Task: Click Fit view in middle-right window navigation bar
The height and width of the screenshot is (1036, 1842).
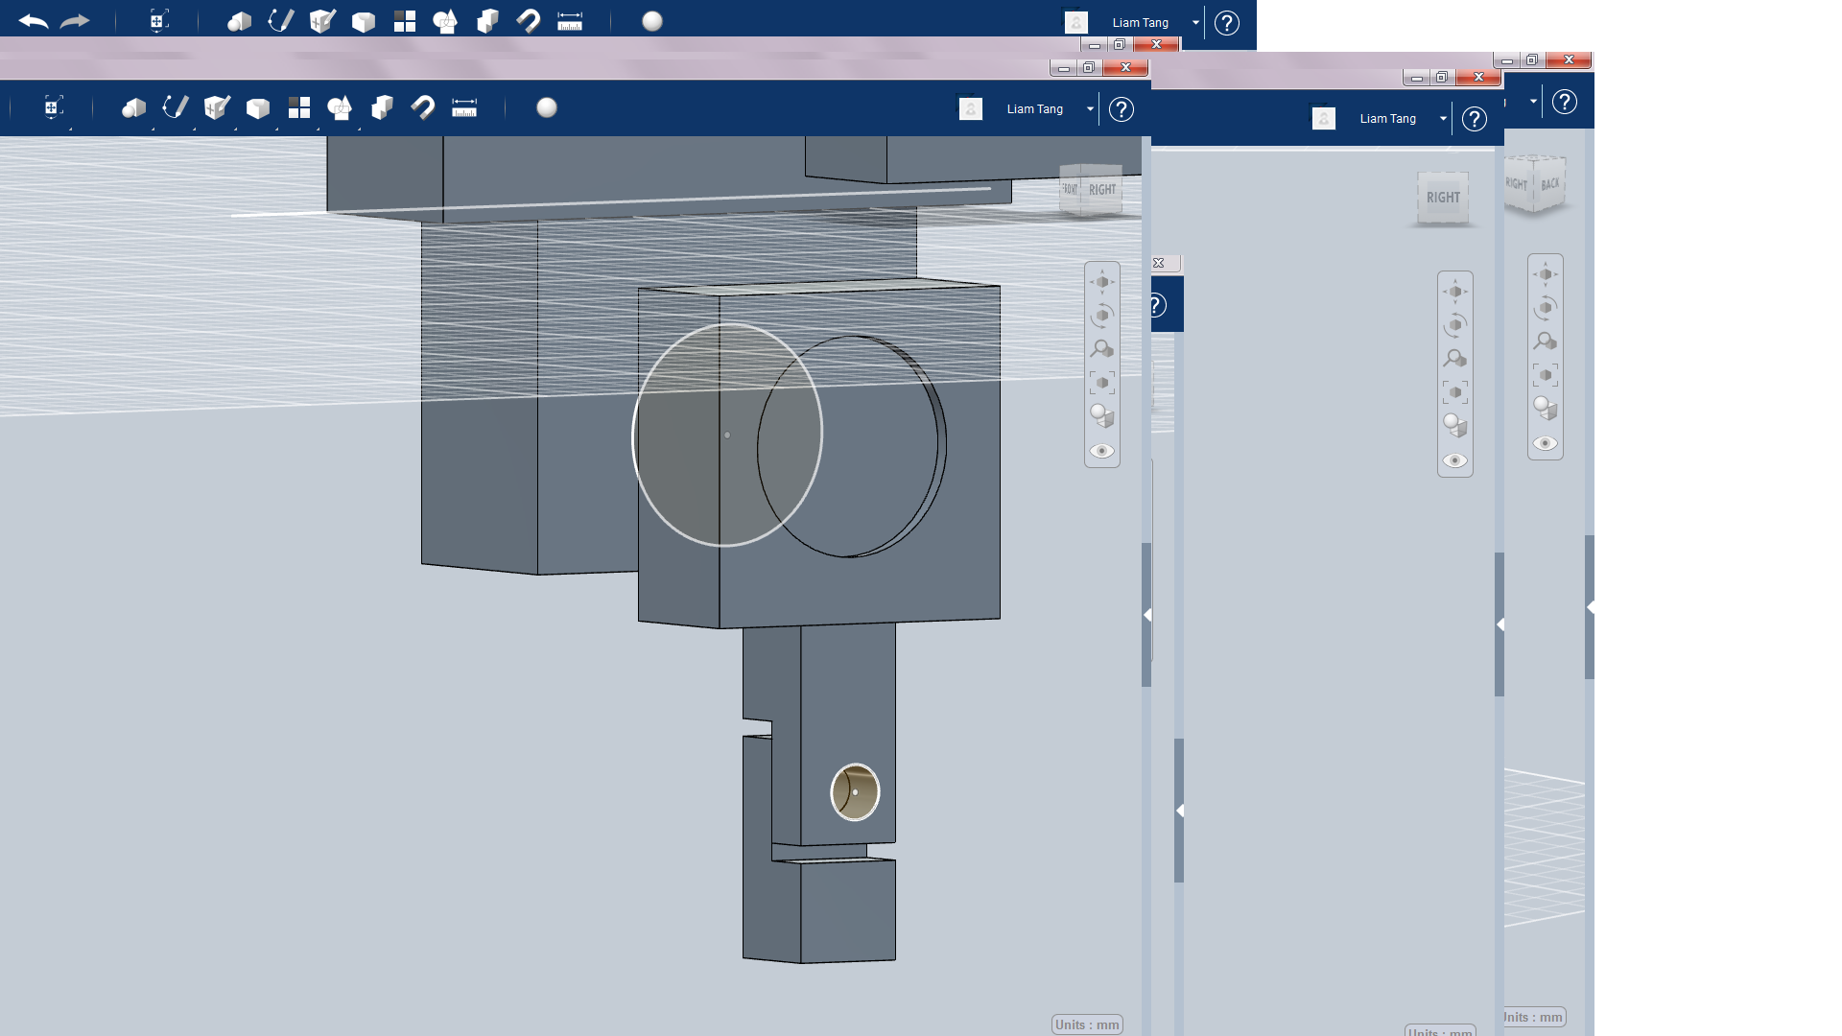Action: click(1455, 392)
